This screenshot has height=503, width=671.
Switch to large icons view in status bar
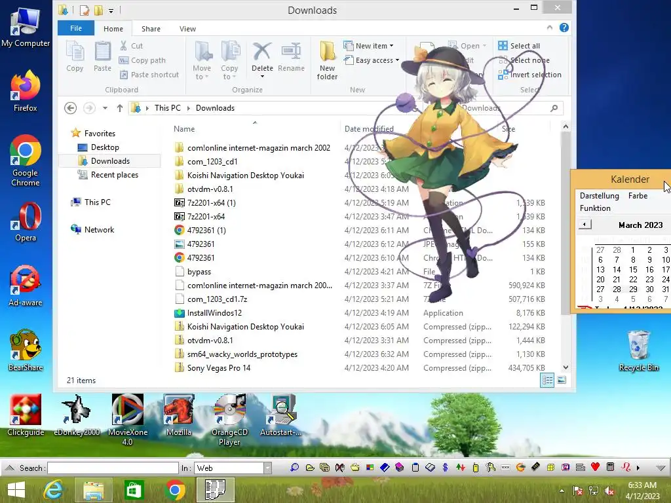pyautogui.click(x=562, y=381)
